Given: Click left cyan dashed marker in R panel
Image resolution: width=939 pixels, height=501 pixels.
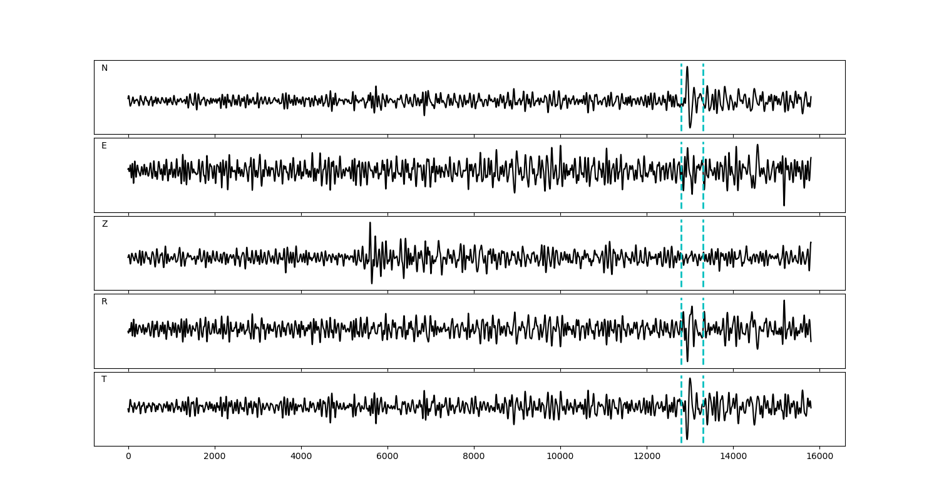Looking at the screenshot, I should [x=681, y=344].
